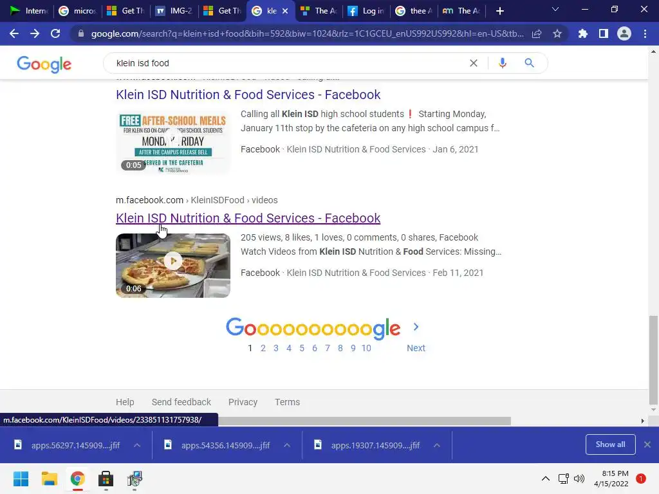Open the first Klein ISD Nutrition Facebook result

(248, 95)
